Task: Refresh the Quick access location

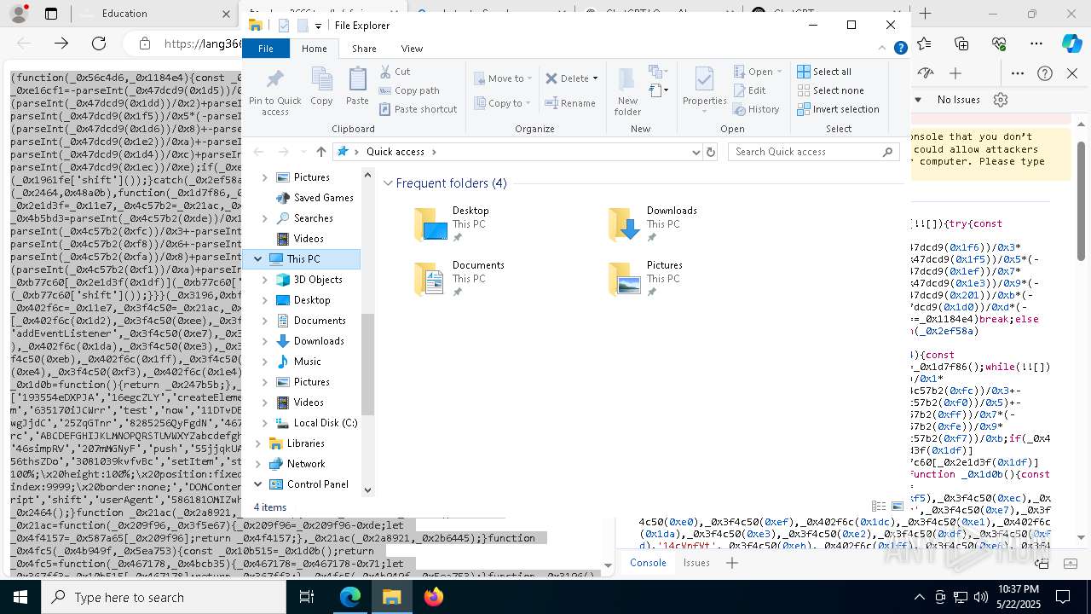Action: pyautogui.click(x=711, y=152)
